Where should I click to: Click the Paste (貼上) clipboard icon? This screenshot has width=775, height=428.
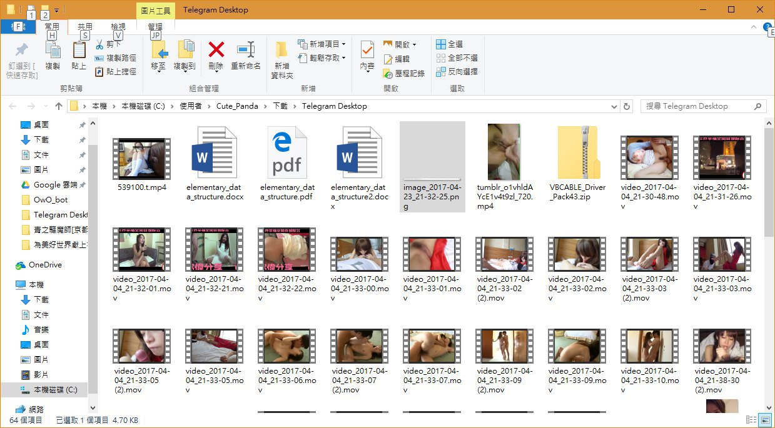tap(79, 50)
